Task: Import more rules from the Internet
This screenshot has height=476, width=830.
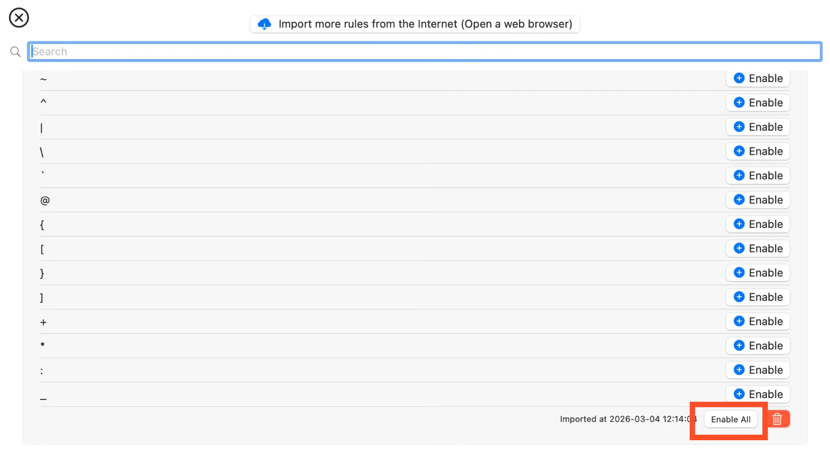Action: click(x=414, y=24)
